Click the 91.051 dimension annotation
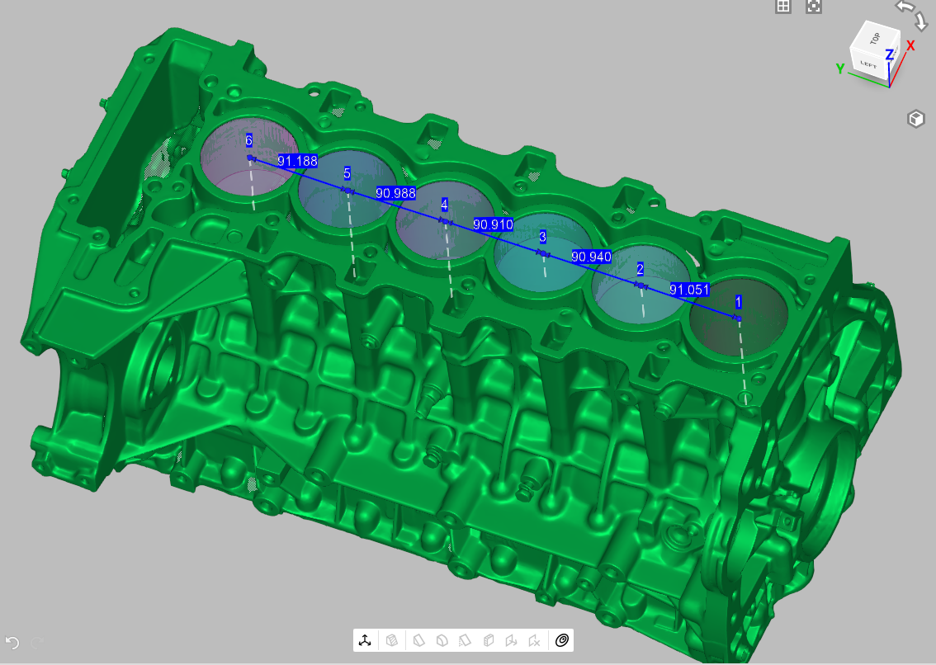Viewport: 936px width, 665px height. click(689, 289)
